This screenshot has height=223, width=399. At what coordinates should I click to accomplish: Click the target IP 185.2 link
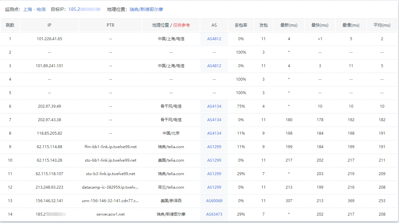tap(84, 9)
